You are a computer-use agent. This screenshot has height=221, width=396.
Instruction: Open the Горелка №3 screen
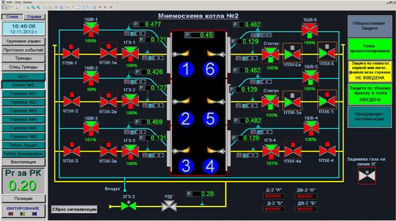pyautogui.click(x=23, y=110)
